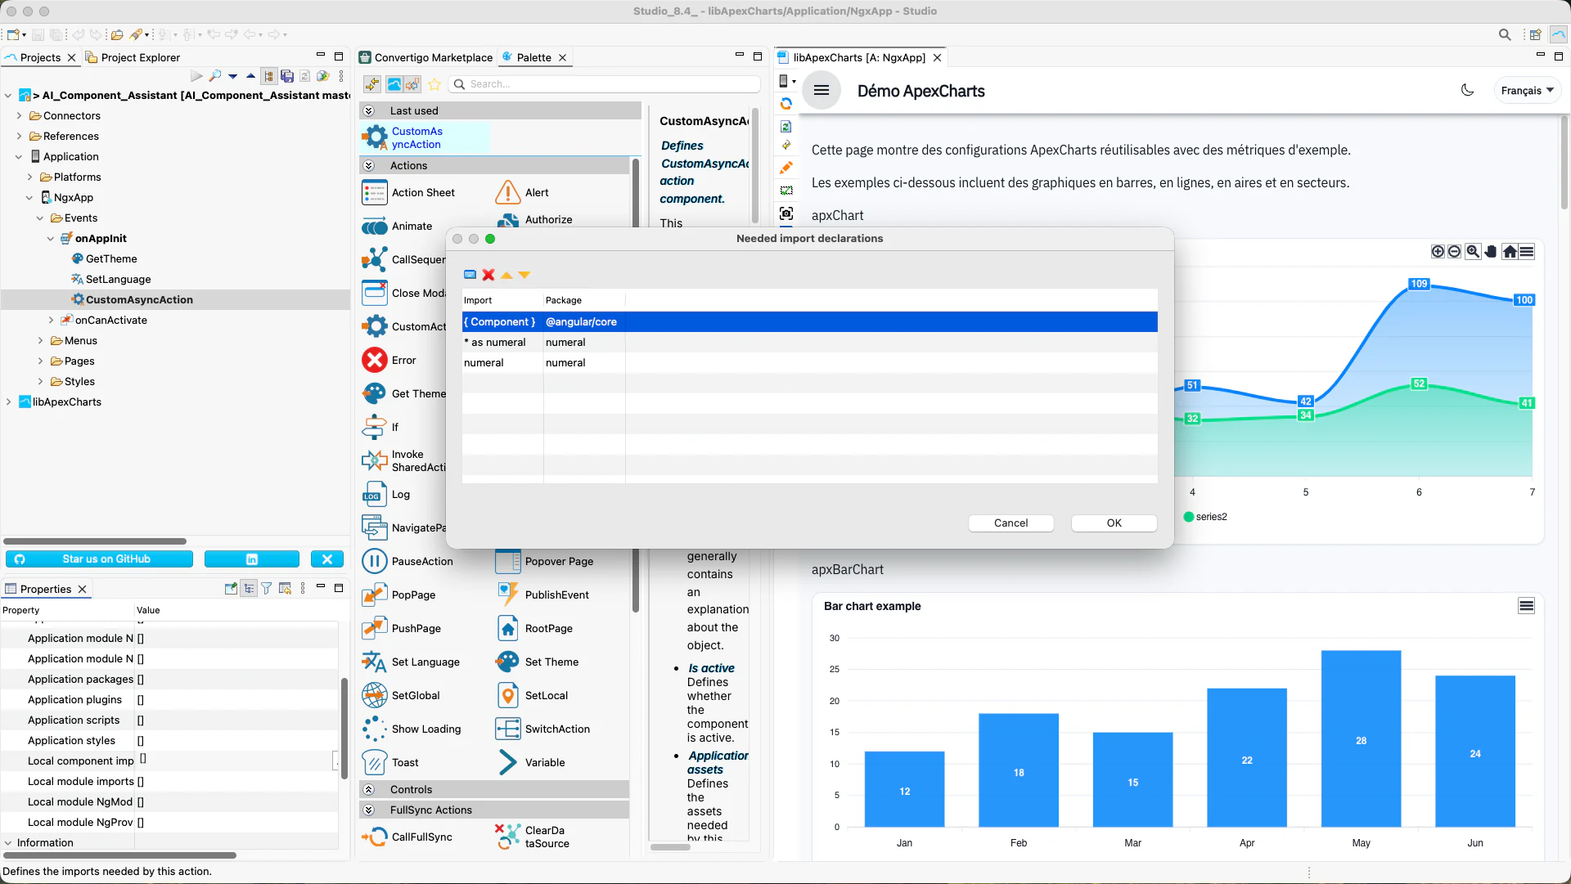Click the palette search field

pyautogui.click(x=605, y=83)
